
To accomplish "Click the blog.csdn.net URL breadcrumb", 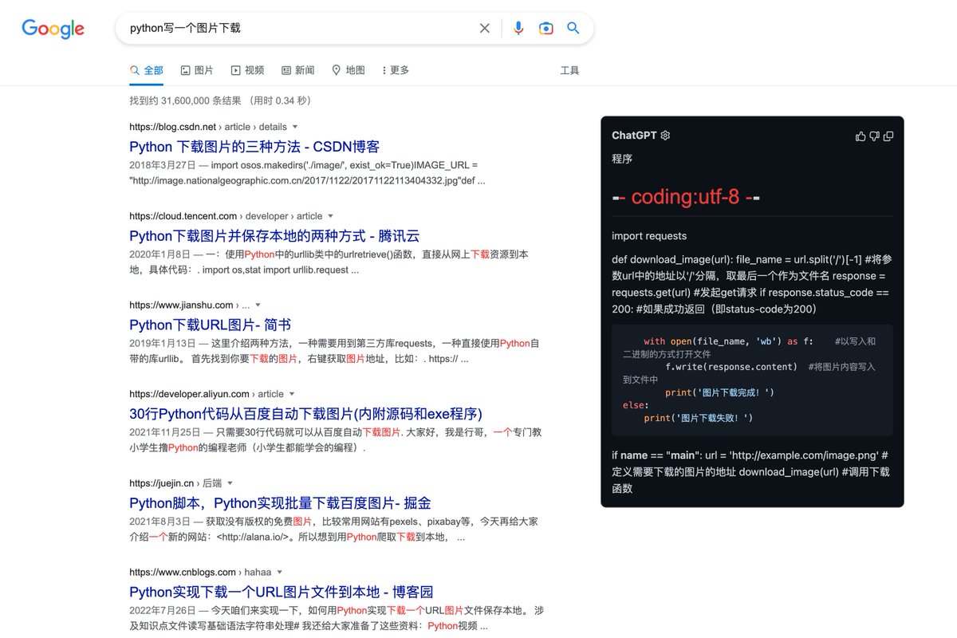I will point(208,127).
